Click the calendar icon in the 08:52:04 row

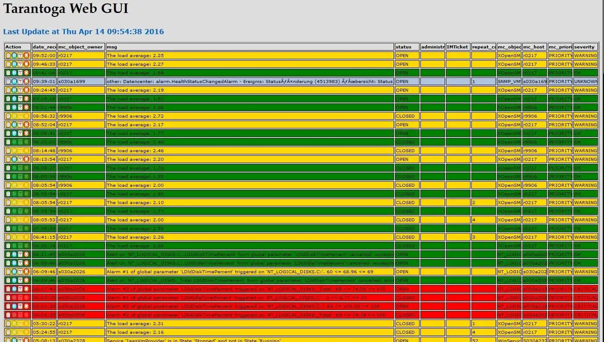pos(20,125)
